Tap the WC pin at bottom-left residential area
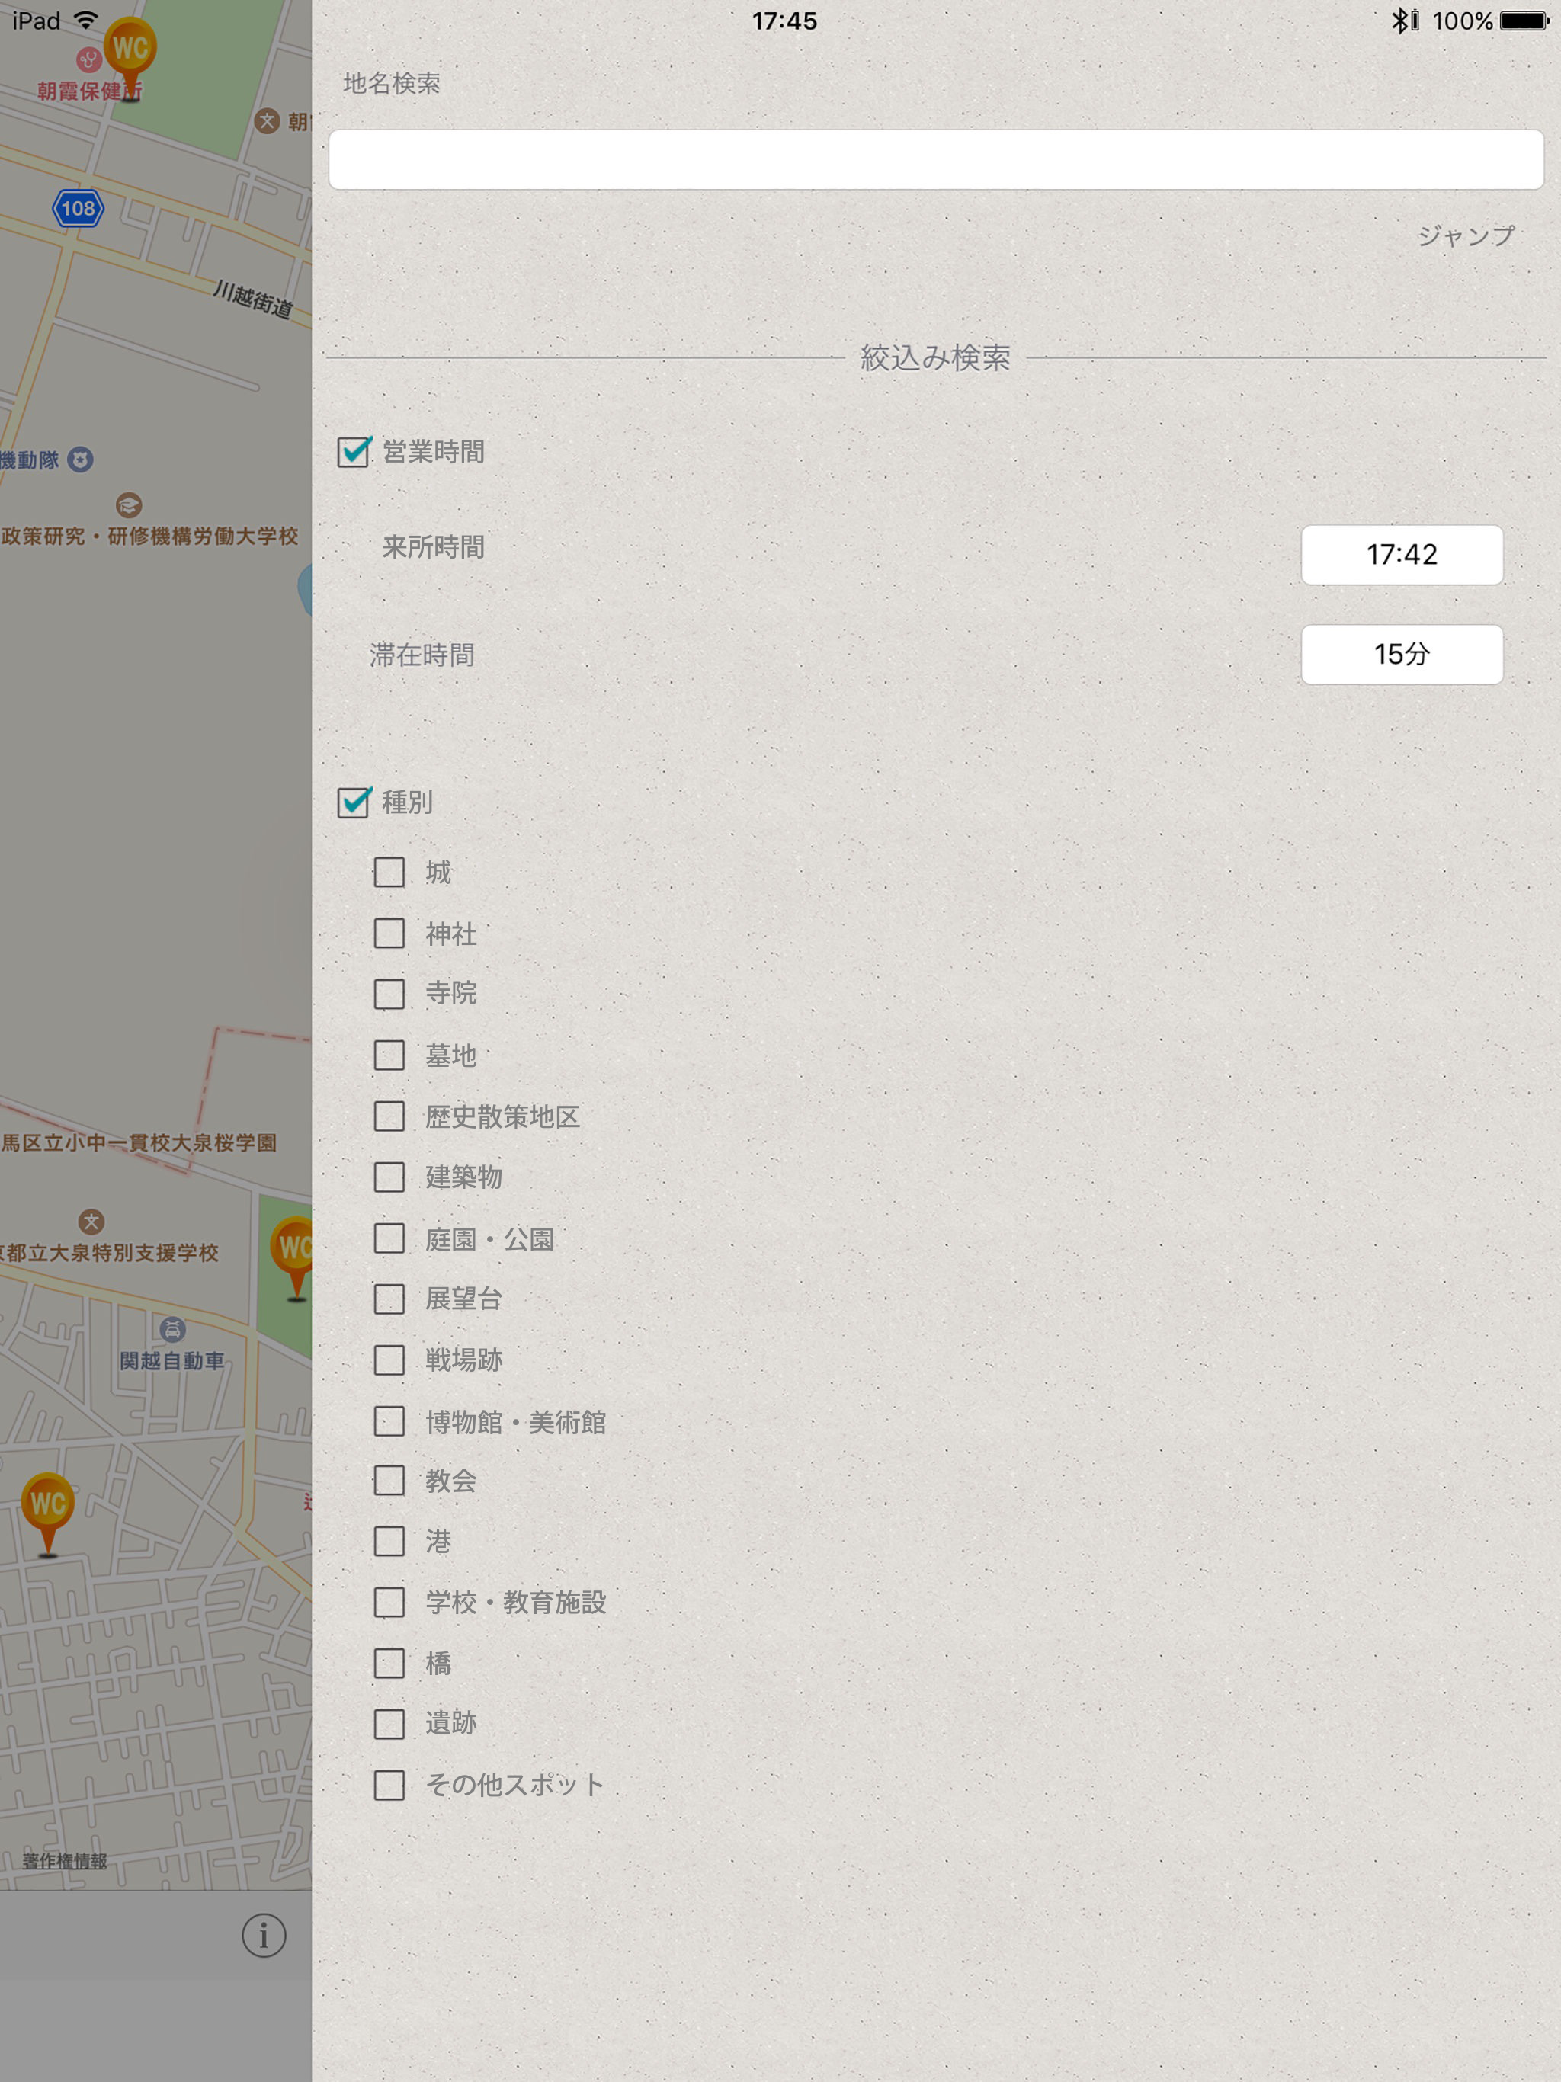 [x=48, y=1503]
